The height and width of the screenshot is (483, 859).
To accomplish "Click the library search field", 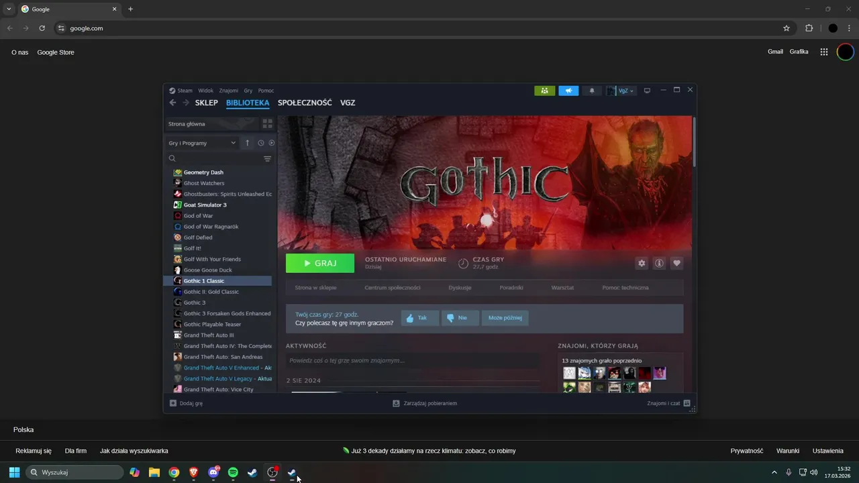I will point(213,159).
